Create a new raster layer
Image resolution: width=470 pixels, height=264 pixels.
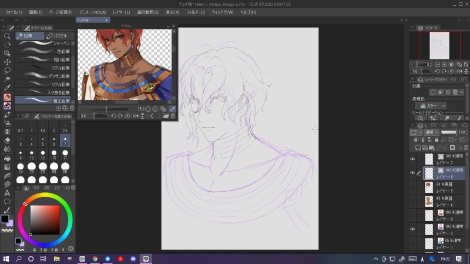click(418, 148)
